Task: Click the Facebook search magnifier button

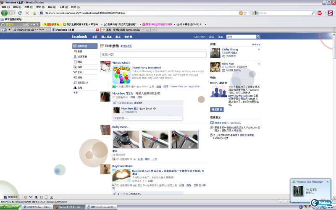Action: (x=258, y=37)
